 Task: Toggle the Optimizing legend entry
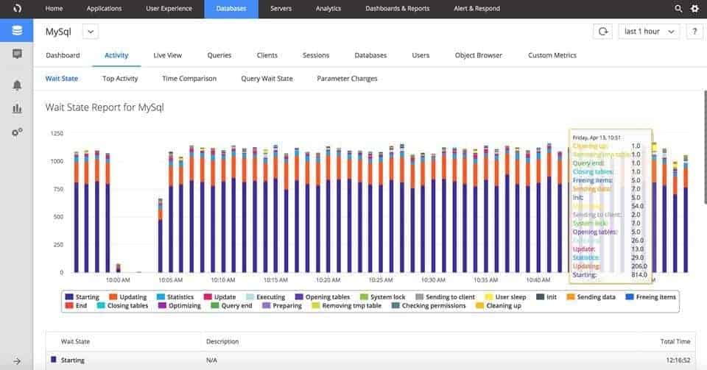[180, 305]
